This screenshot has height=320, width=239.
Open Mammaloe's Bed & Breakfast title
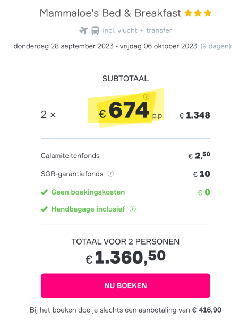[110, 13]
